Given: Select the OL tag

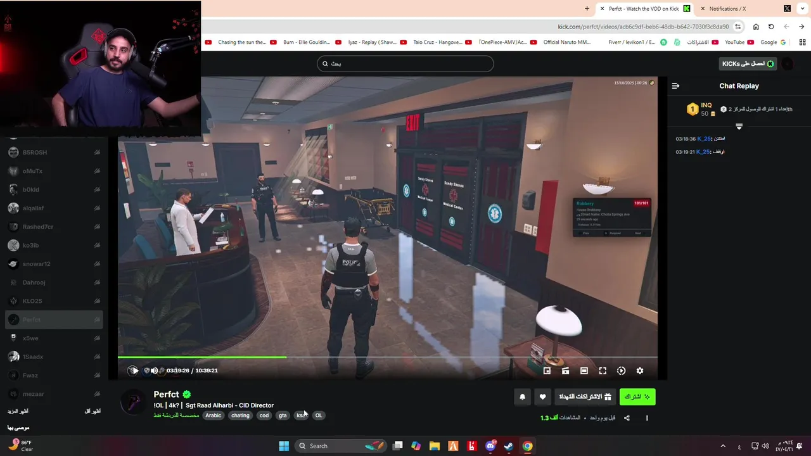Looking at the screenshot, I should pyautogui.click(x=319, y=415).
